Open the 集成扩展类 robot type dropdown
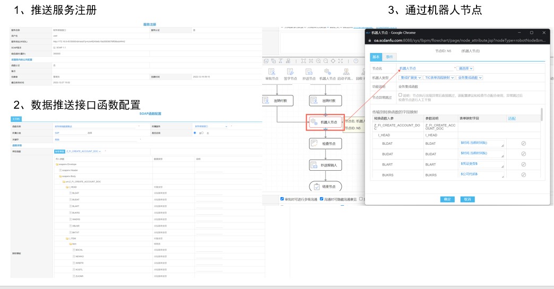The width and height of the screenshot is (554, 289). pyautogui.click(x=410, y=77)
